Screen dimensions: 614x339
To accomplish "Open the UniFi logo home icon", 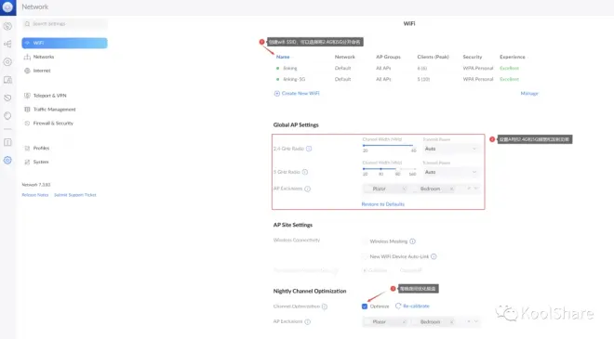I will coord(7,7).
